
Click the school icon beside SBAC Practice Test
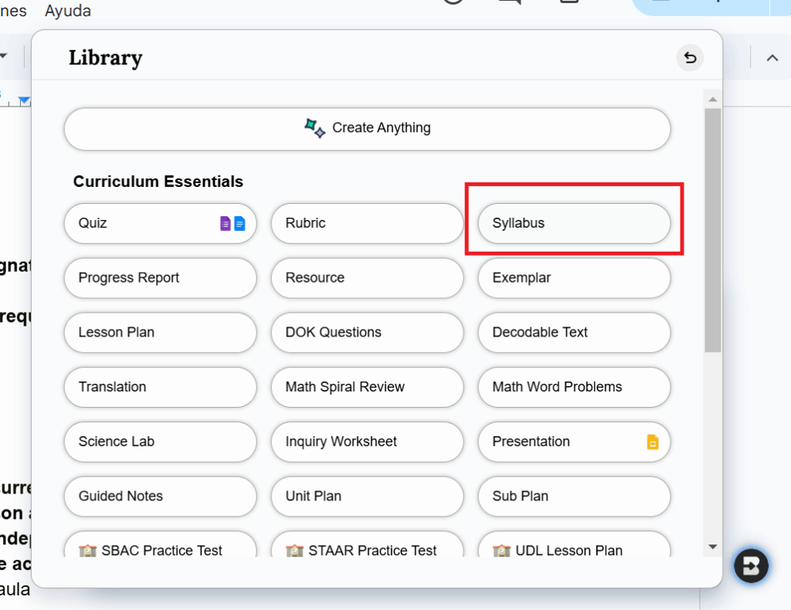[87, 551]
